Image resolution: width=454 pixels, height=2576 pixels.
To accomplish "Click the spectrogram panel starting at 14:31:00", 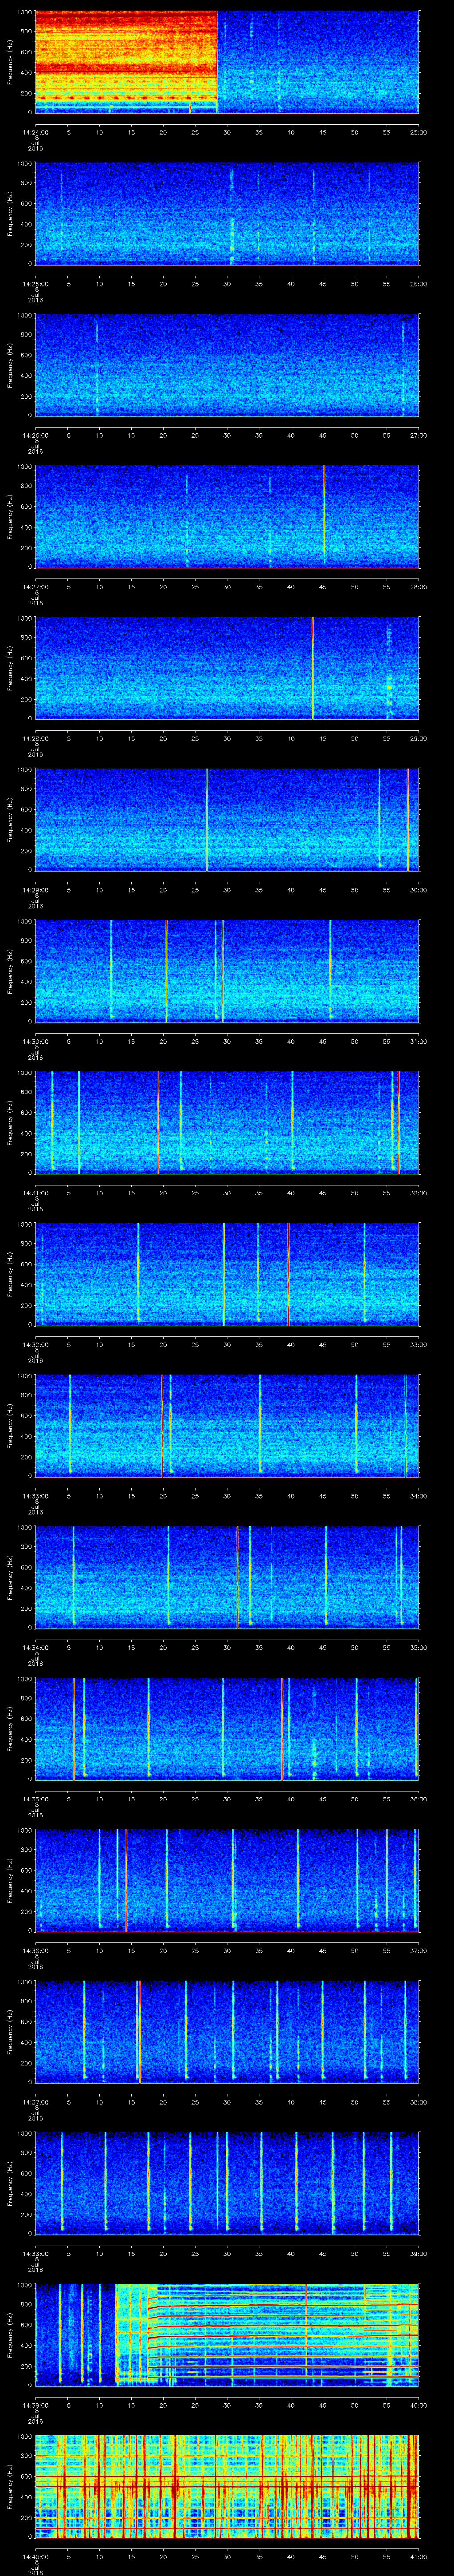I will pyautogui.click(x=227, y=1123).
